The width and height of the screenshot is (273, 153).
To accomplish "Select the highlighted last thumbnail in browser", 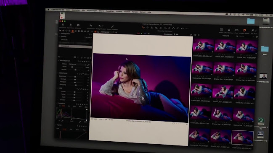I will tap(242, 137).
